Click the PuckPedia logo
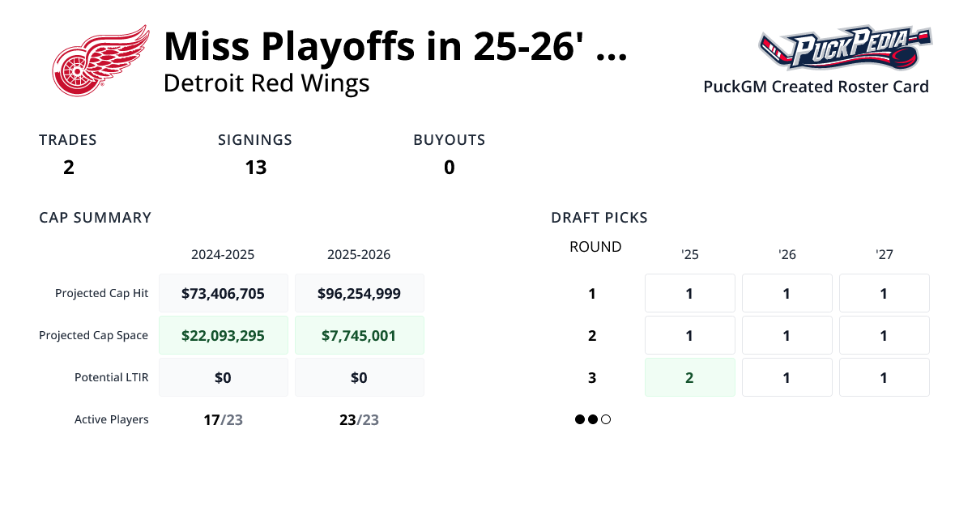 (x=845, y=49)
